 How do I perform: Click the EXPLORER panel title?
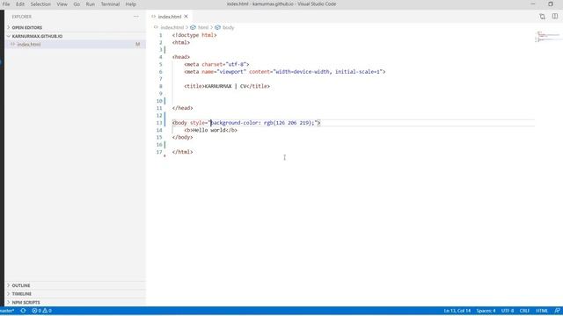click(x=21, y=17)
